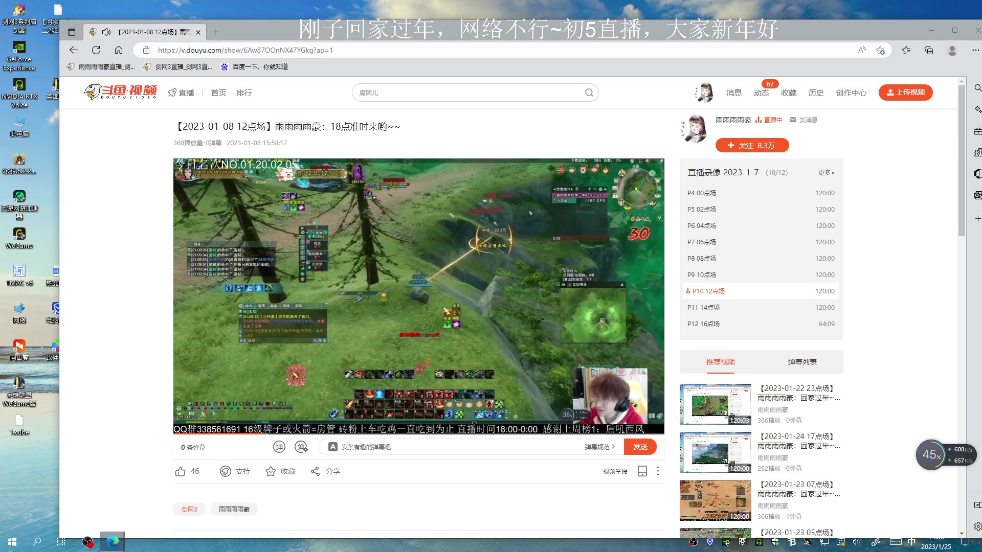Click the 上传视频 upload button
Image resolution: width=982 pixels, height=552 pixels.
click(905, 93)
